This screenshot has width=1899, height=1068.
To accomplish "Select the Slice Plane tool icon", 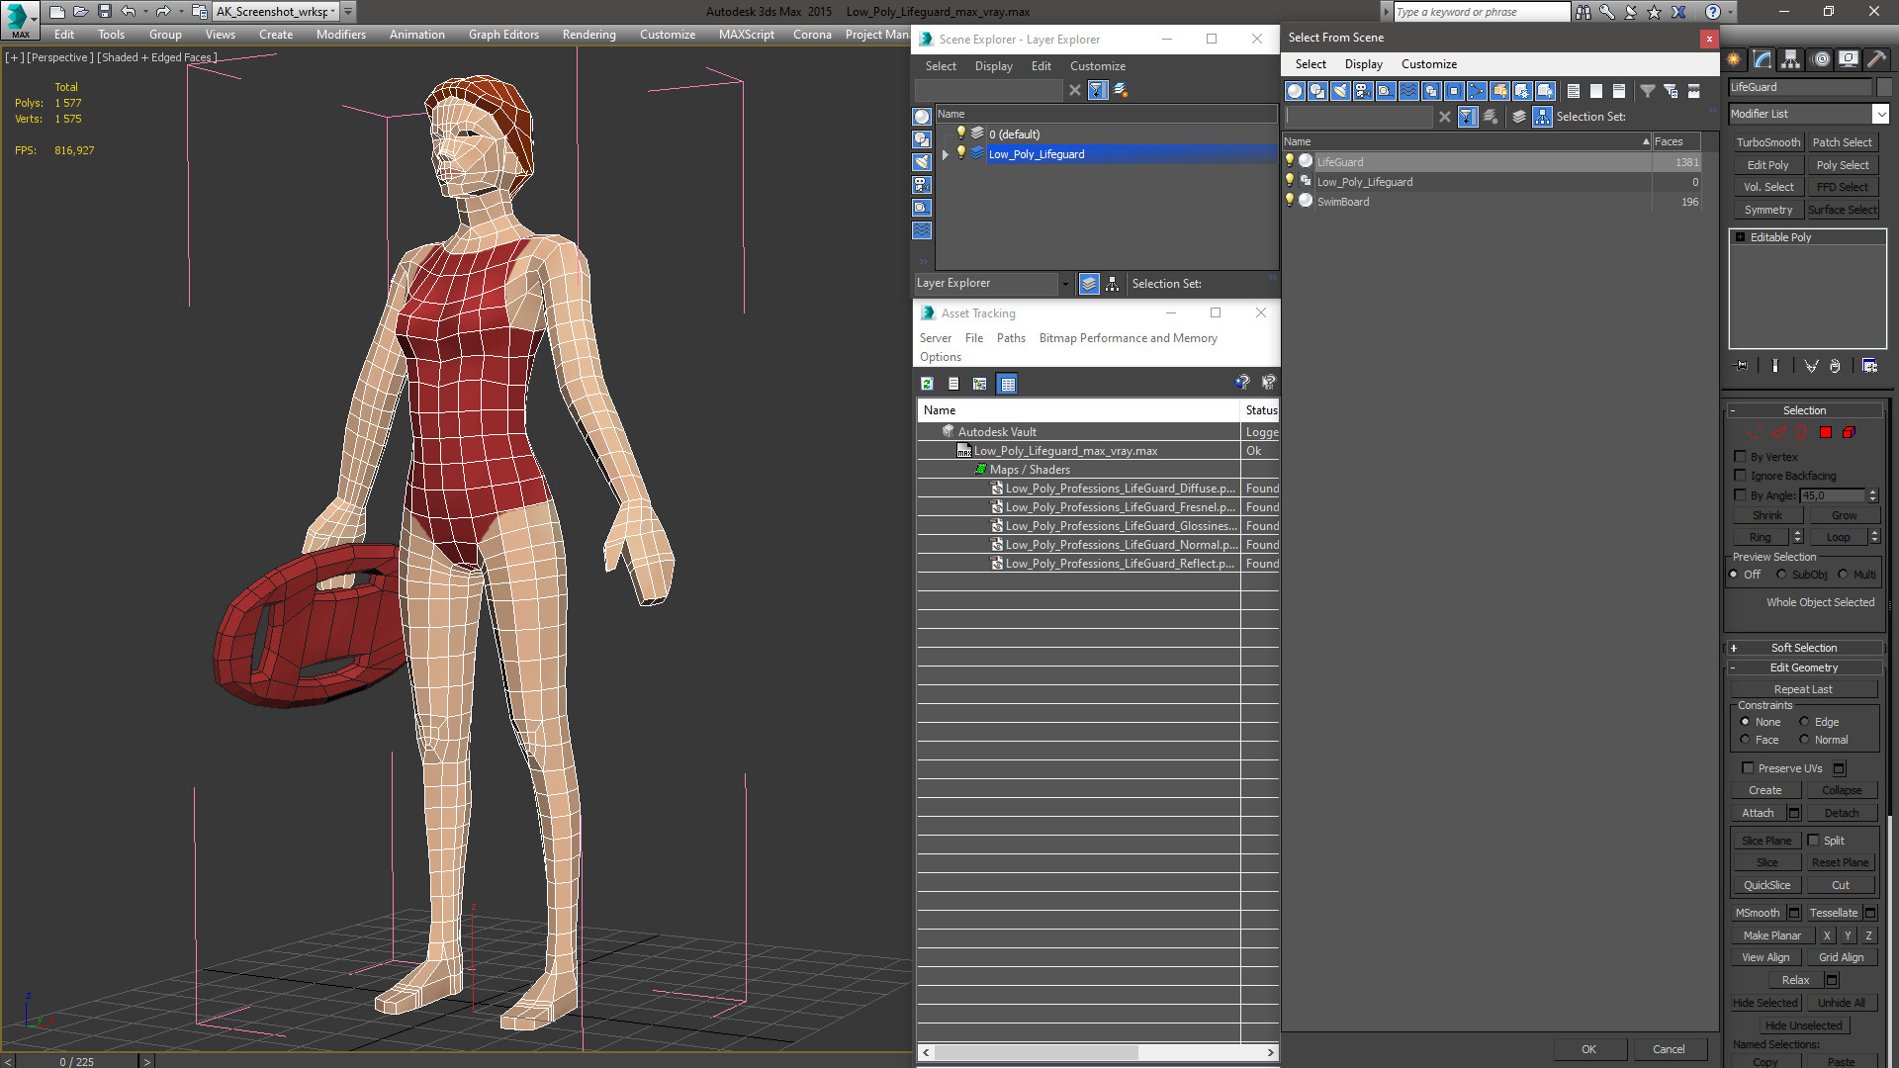I will [1764, 839].
